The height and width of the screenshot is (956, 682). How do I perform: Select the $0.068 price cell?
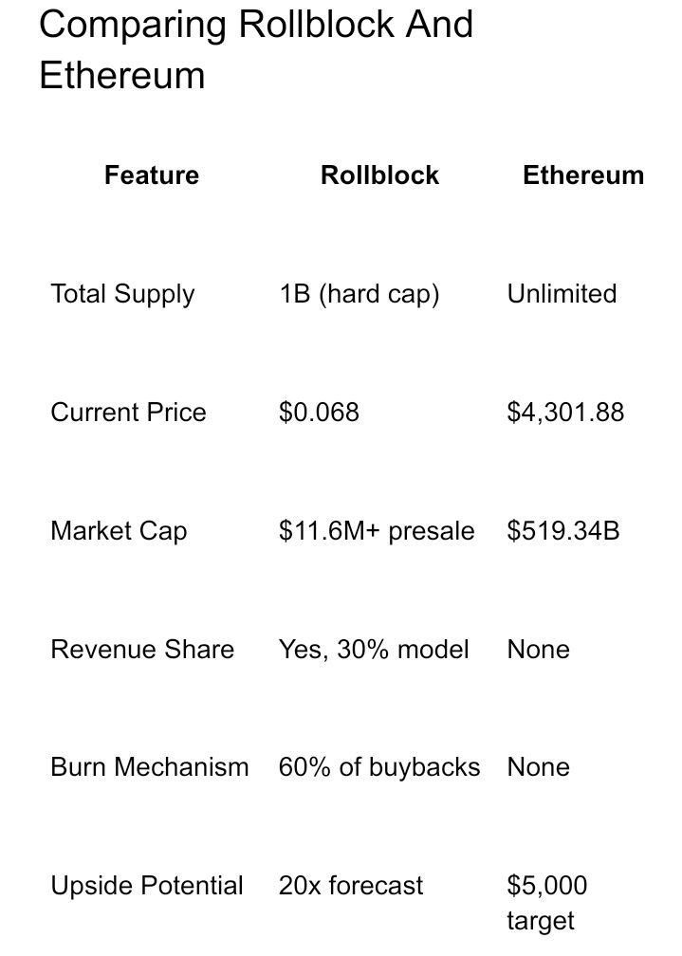coord(319,413)
